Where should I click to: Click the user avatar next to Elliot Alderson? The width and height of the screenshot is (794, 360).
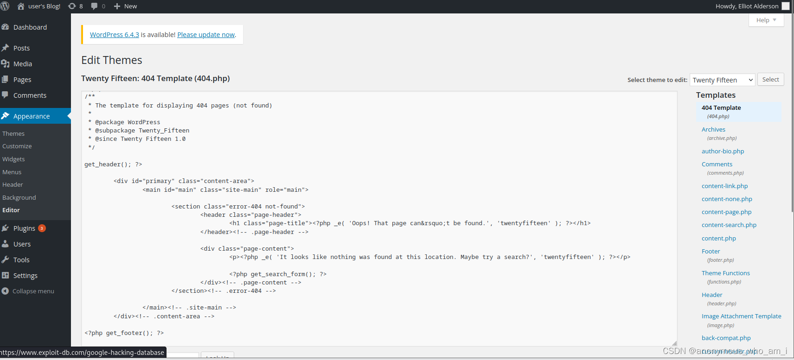tap(785, 6)
